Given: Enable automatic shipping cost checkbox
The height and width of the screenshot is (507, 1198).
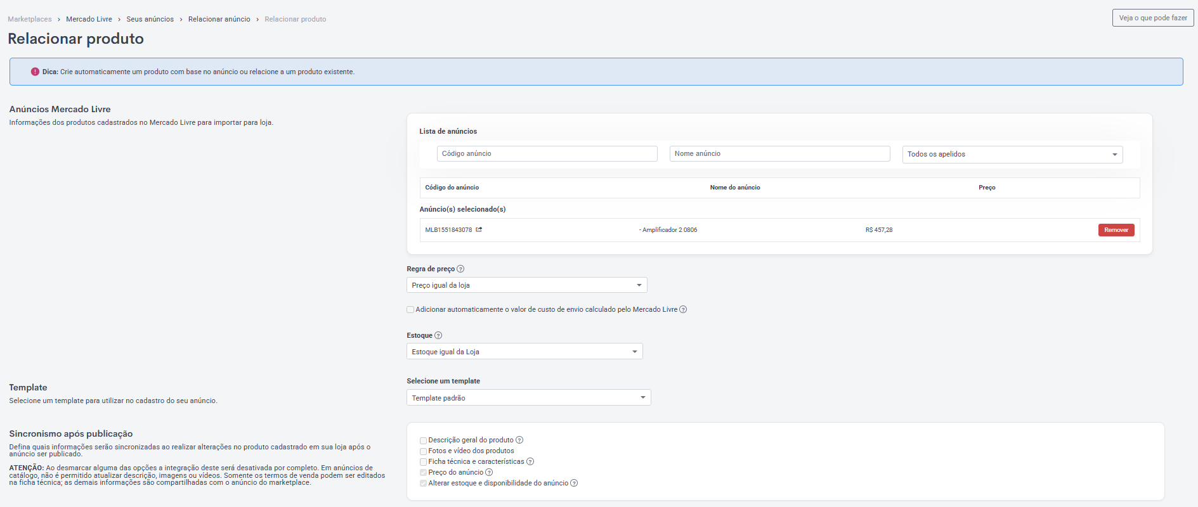Looking at the screenshot, I should coord(410,310).
